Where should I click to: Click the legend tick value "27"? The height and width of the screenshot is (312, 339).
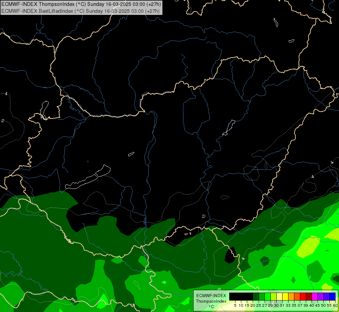coord(265,305)
